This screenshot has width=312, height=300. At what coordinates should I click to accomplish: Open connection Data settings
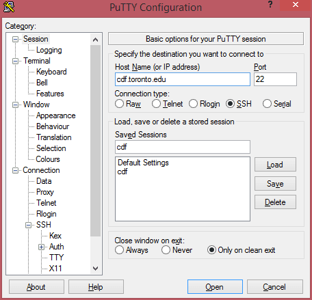44,181
